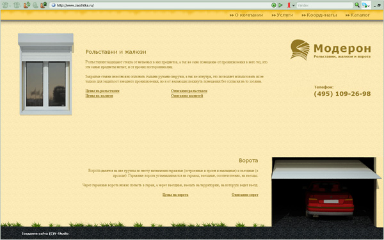The image size is (384, 240).
Task: Open the Координаты menu item
Action: point(319,15)
